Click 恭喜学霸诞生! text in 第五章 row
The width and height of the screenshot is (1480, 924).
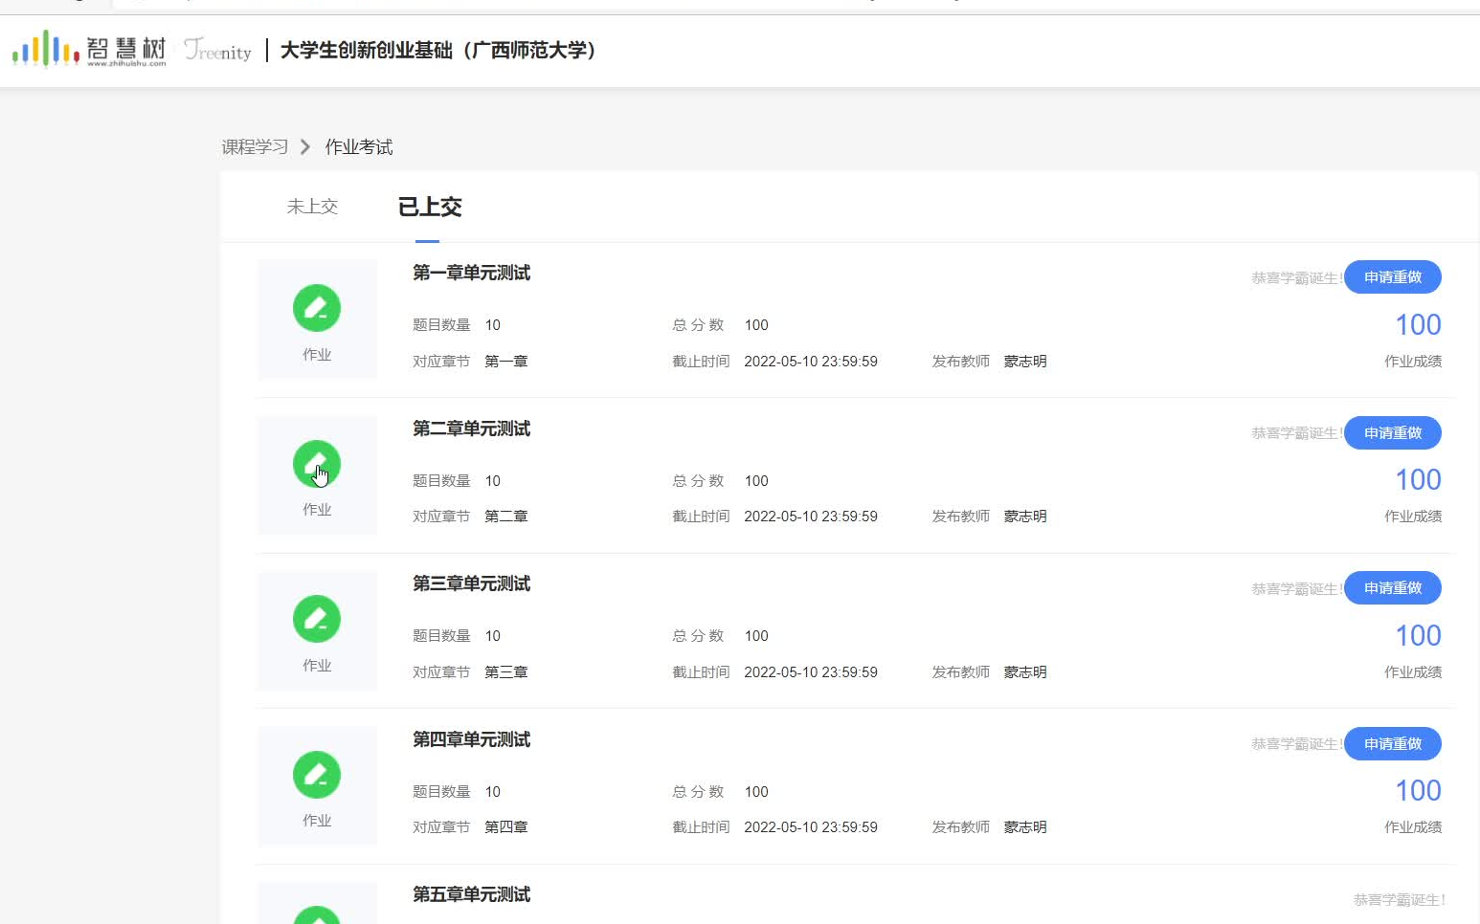tap(1399, 900)
